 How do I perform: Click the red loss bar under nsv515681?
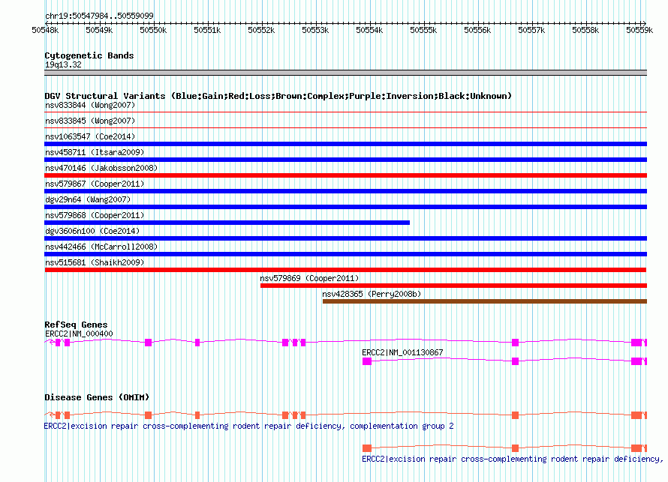345,270
